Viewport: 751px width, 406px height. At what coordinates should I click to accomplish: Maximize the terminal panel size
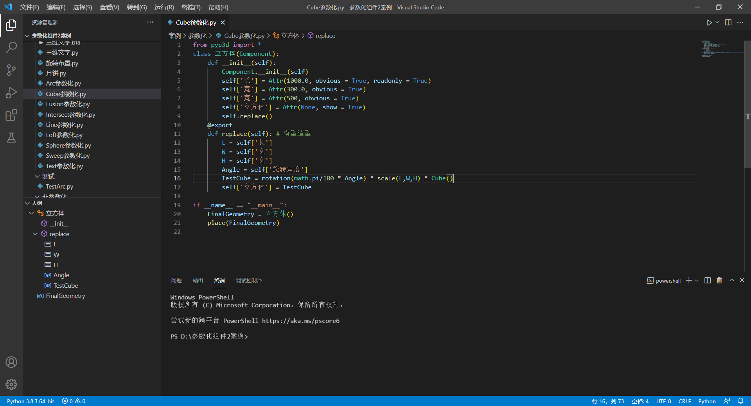pos(731,280)
